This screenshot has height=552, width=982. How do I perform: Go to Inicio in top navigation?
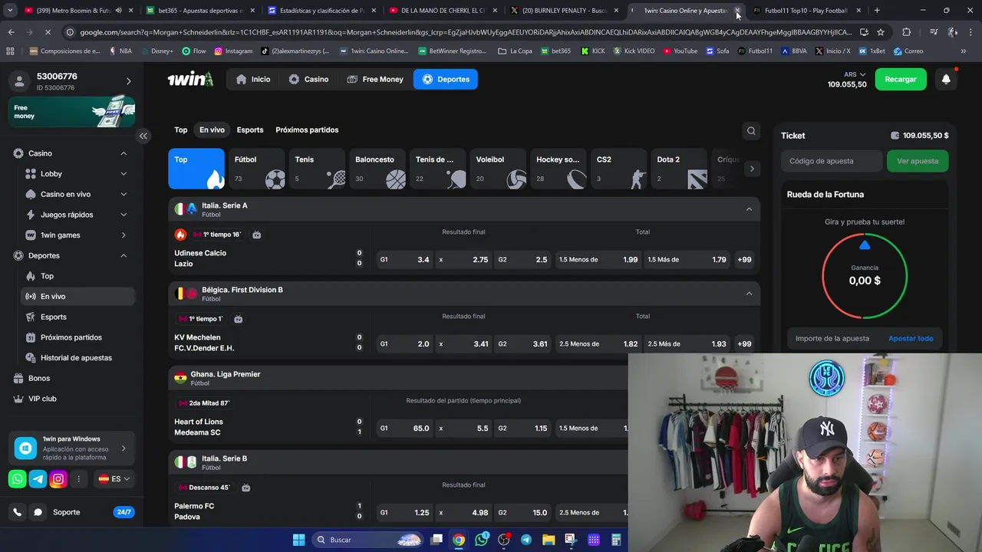pos(253,79)
